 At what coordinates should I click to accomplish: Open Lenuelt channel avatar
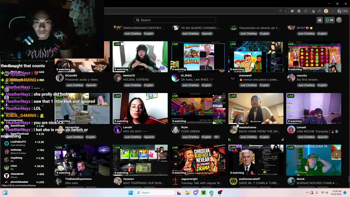click(x=291, y=129)
